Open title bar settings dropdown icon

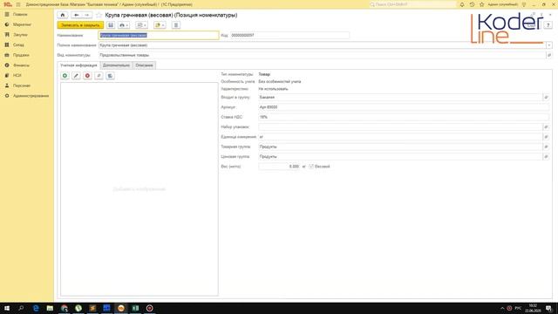click(524, 4)
